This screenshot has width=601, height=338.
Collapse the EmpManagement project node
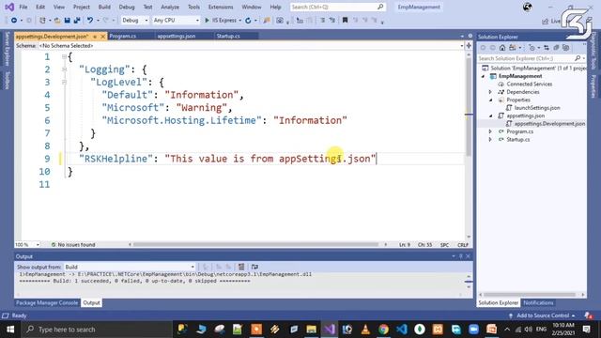tap(483, 76)
